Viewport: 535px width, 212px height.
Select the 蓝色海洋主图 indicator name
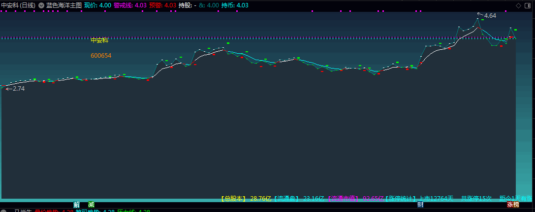[x=64, y=5]
